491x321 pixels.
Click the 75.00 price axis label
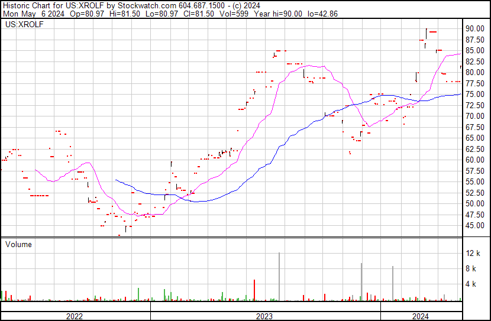click(x=475, y=95)
